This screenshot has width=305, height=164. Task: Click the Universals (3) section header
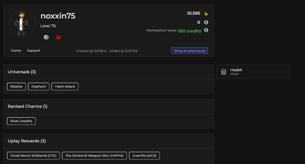tap(22, 72)
